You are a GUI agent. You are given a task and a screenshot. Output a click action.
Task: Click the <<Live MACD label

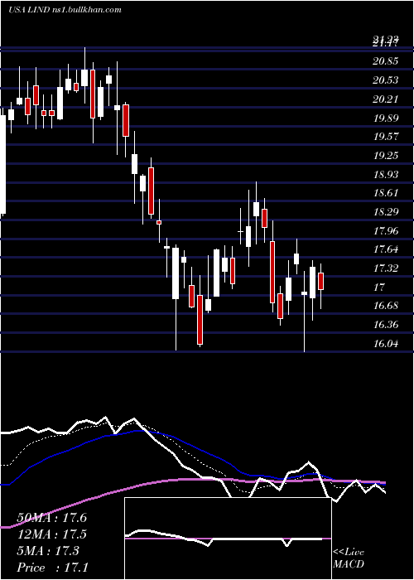tap(349, 558)
